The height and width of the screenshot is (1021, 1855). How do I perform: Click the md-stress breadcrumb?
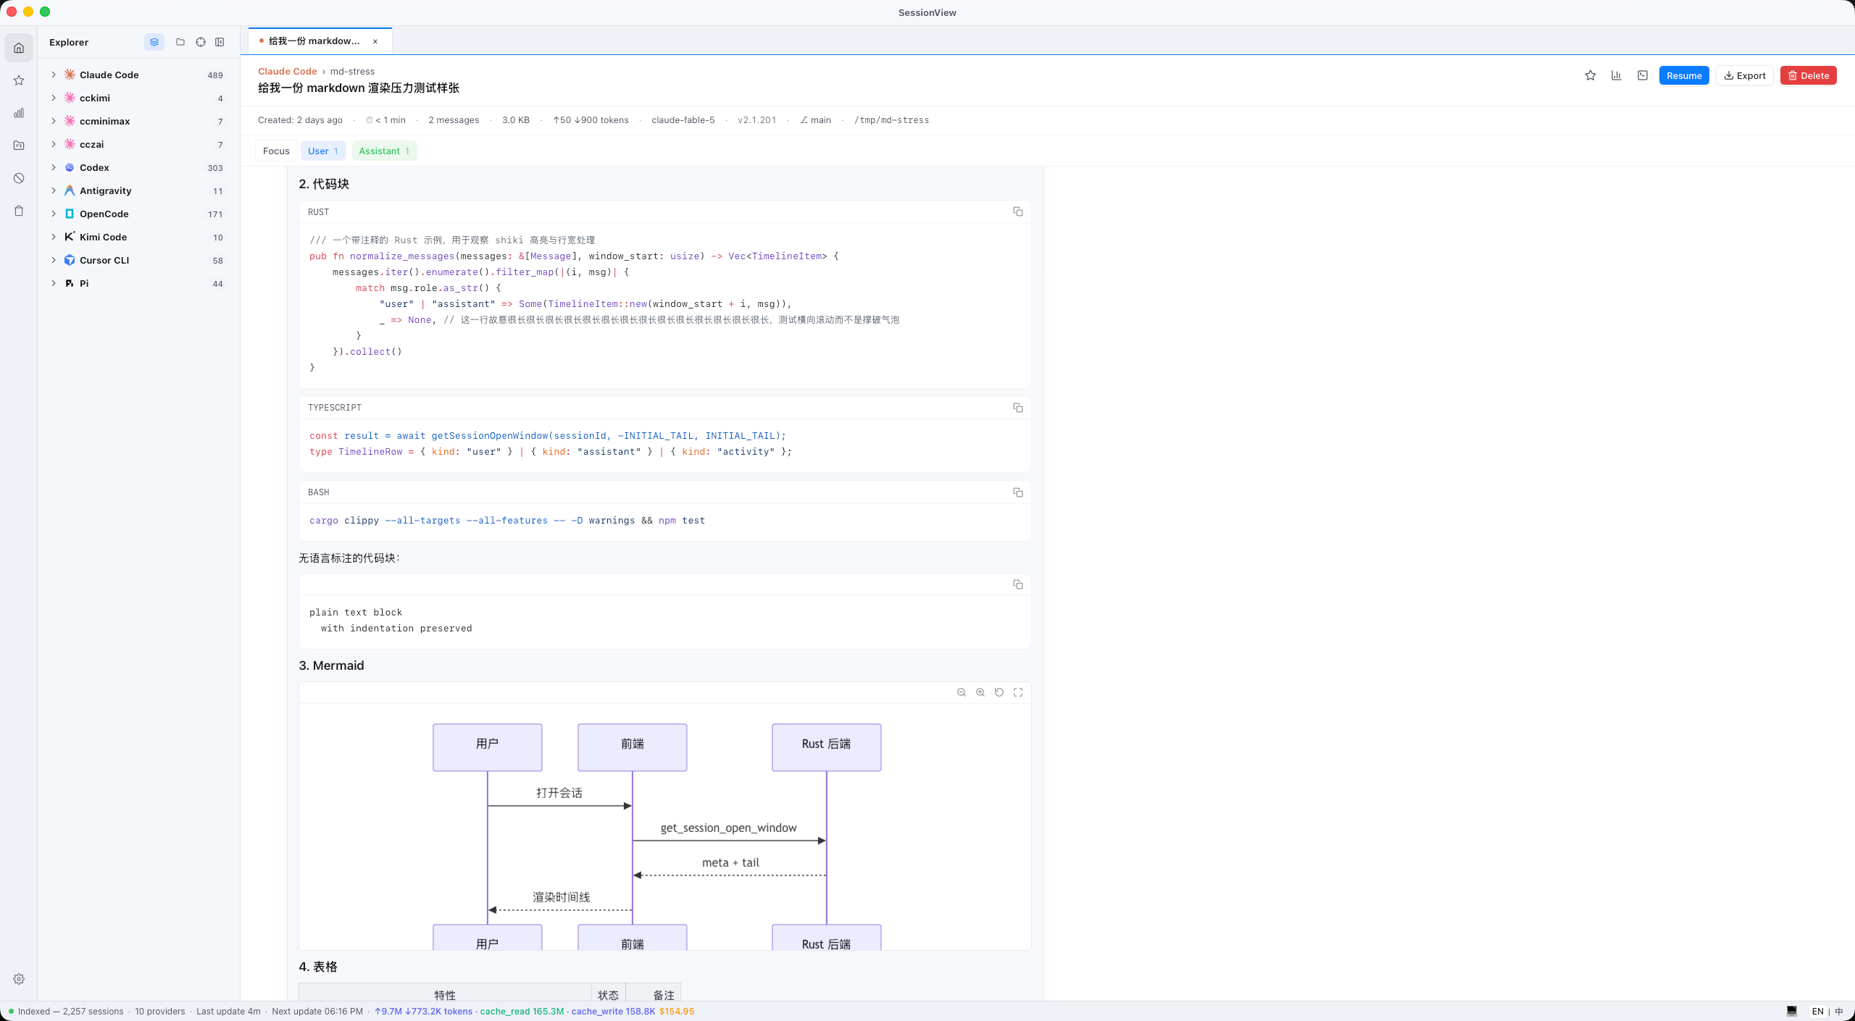click(x=352, y=71)
